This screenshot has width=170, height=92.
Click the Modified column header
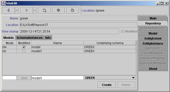(x=24, y=43)
